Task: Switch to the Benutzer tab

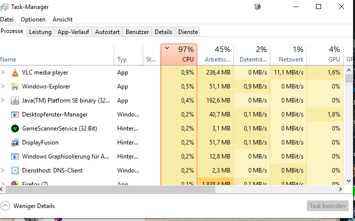Action: tap(137, 32)
